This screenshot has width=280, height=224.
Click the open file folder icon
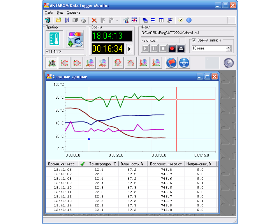[58, 20]
